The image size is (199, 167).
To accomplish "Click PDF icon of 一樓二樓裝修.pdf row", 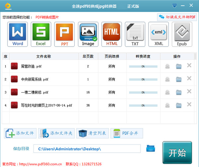I will point(14,92).
